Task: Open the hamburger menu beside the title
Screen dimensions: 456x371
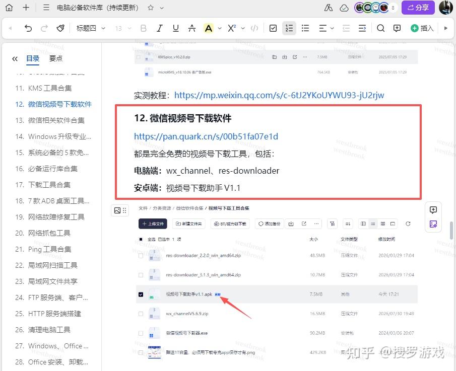Action: coord(46,8)
